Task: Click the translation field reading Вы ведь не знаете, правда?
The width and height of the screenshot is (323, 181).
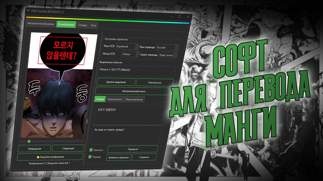Action: [127, 134]
